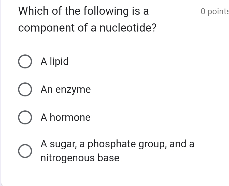This screenshot has width=229, height=186.
Task: Click the empty circle beside 'An enzyme'
Action: point(25,90)
